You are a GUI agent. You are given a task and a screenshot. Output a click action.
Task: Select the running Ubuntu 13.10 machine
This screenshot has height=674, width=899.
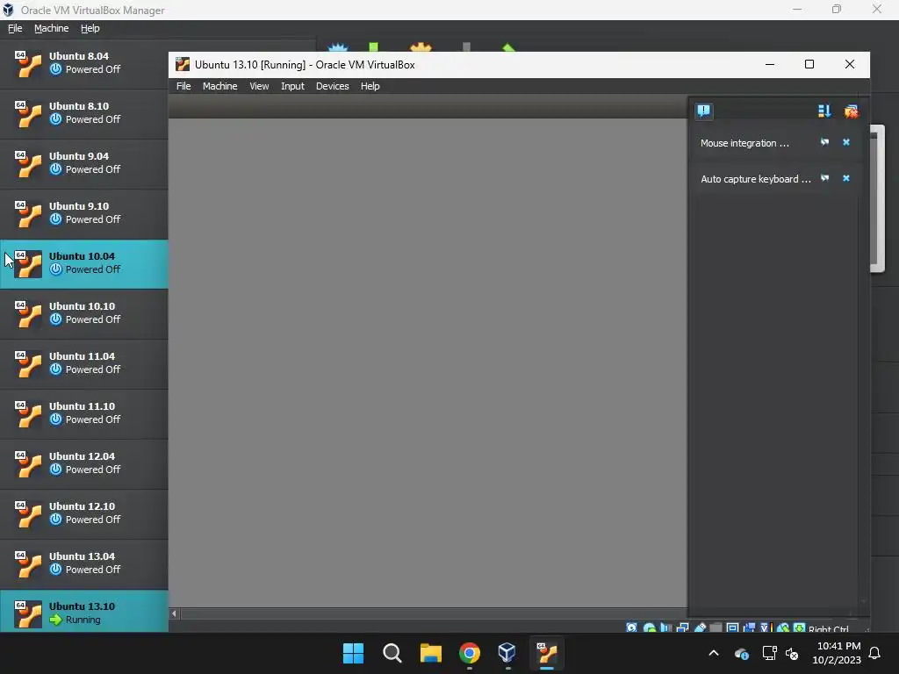coord(83,612)
